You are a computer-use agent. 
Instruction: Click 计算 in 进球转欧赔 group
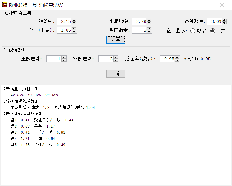coord(116,74)
